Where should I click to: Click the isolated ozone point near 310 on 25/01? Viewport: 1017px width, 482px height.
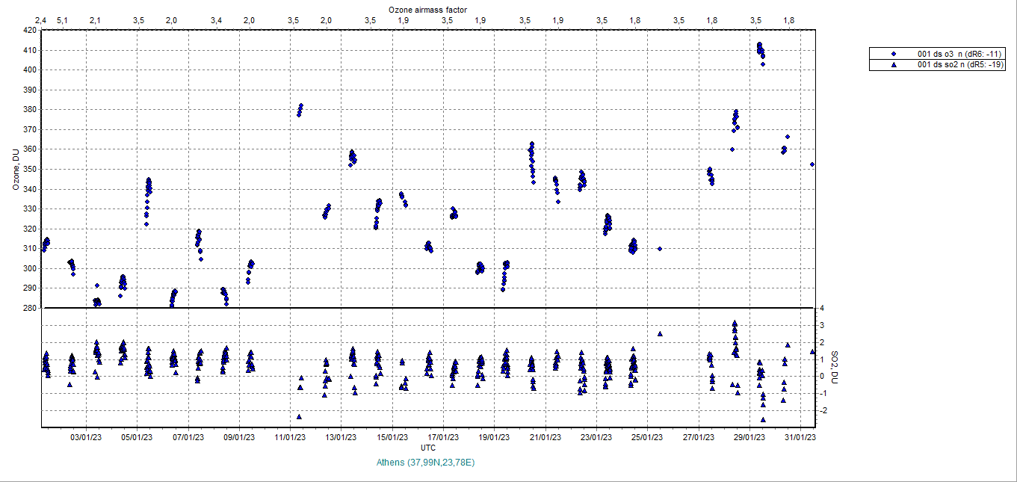(x=659, y=249)
